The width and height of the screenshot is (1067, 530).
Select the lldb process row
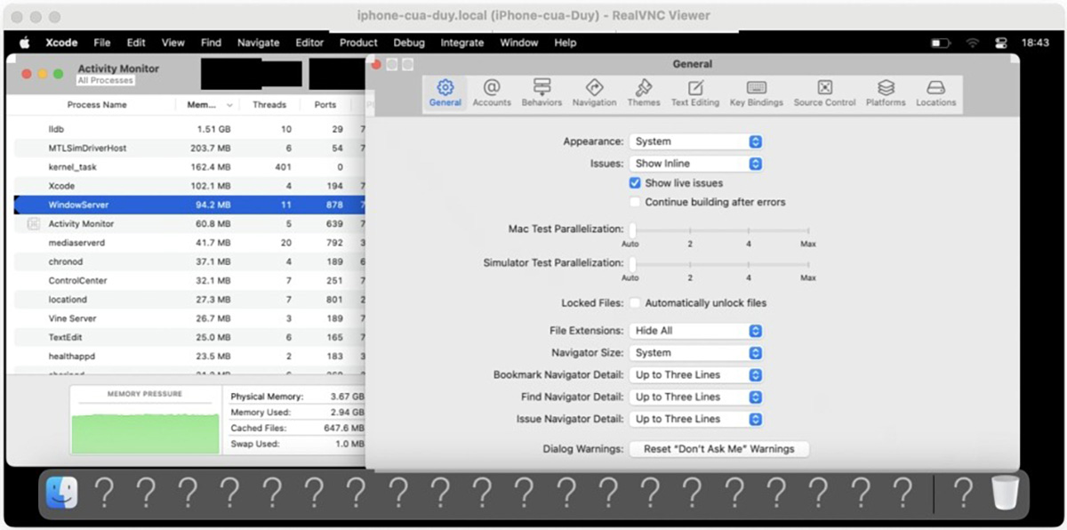pos(190,129)
